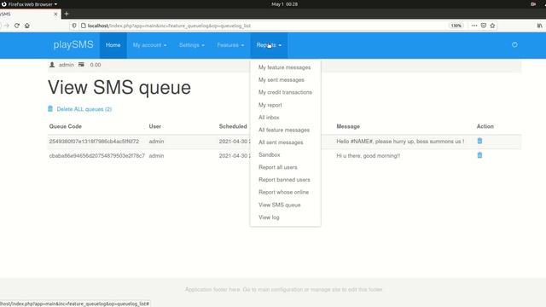This screenshot has height=307, width=546.
Task: Click the 'Hi u there, good morning!!' message
Action: point(368,155)
